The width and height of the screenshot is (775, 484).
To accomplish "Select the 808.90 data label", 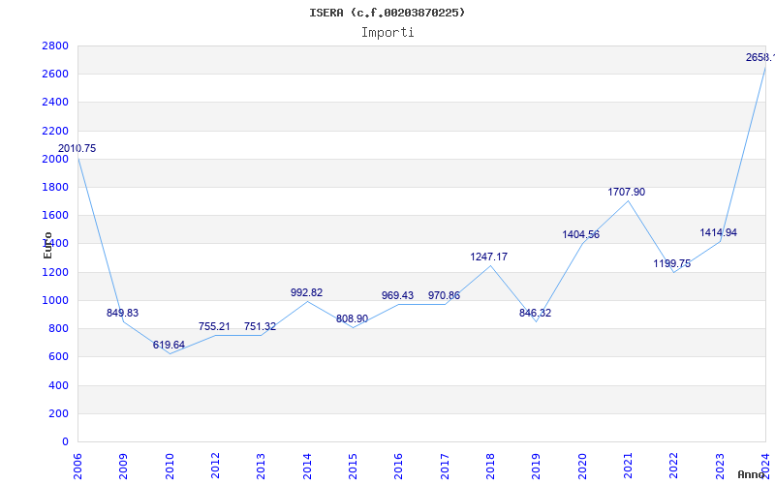I will tap(352, 318).
